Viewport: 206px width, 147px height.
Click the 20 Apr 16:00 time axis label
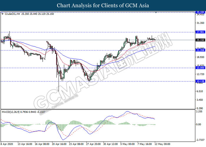(x=59, y=144)
